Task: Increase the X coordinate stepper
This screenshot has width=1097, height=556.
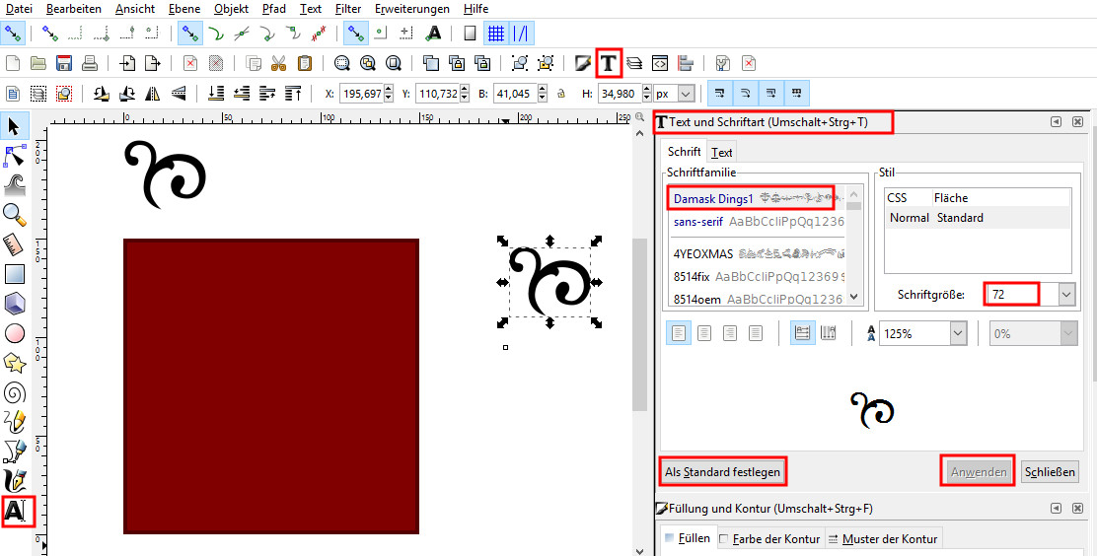Action: coord(389,89)
